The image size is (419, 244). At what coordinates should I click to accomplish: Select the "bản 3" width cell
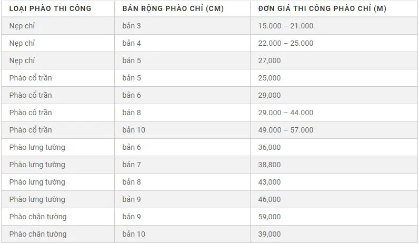coord(132,26)
